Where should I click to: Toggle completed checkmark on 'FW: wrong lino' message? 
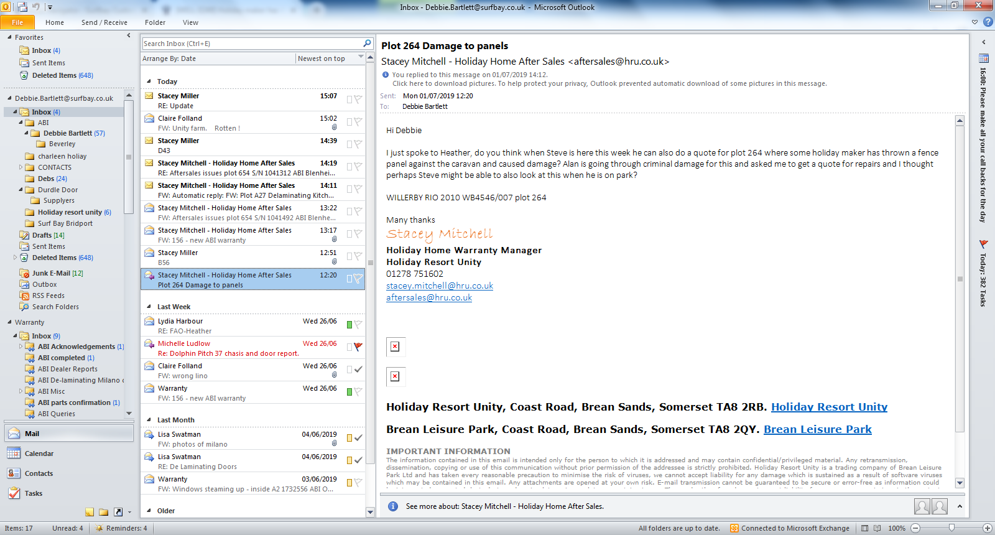[x=358, y=369]
